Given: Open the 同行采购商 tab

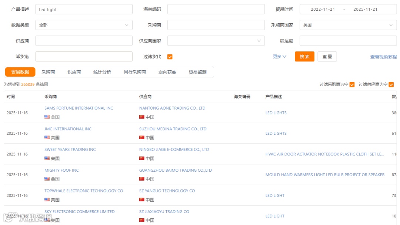Looking at the screenshot, I should tap(135, 72).
